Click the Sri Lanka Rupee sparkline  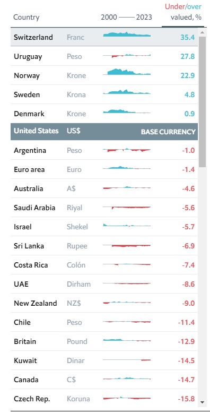pyautogui.click(x=127, y=246)
